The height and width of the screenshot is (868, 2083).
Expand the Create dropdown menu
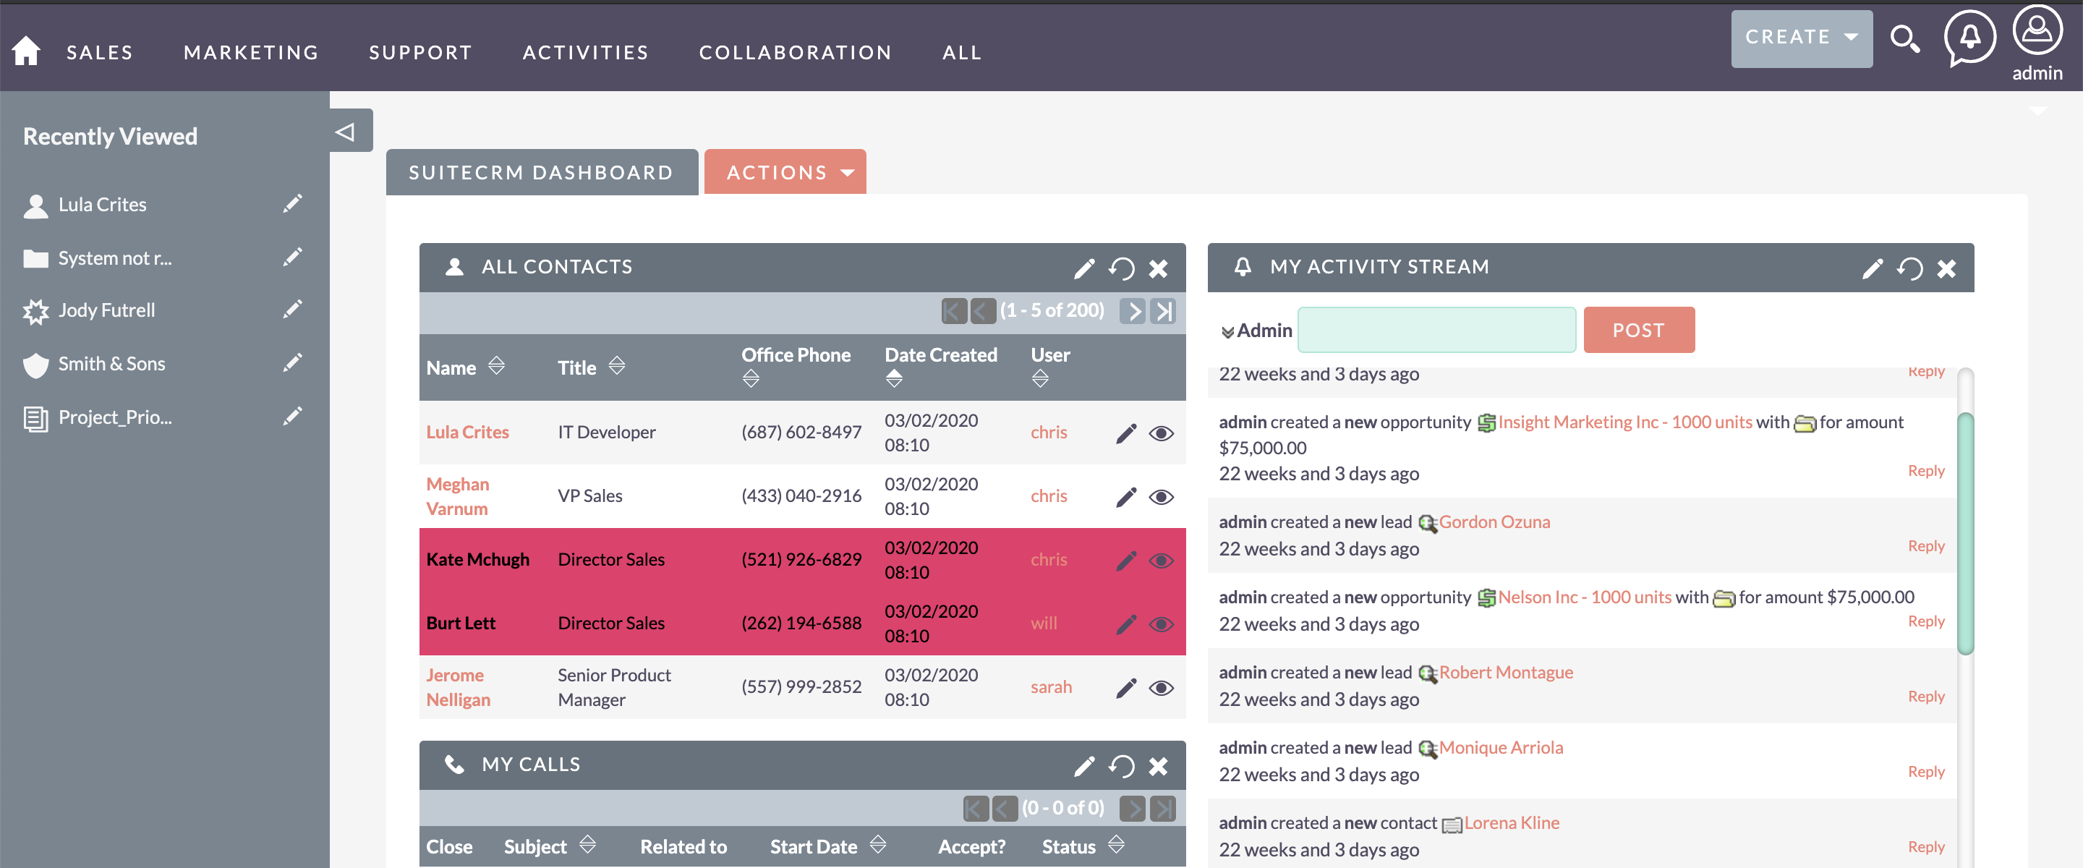[x=1802, y=37]
